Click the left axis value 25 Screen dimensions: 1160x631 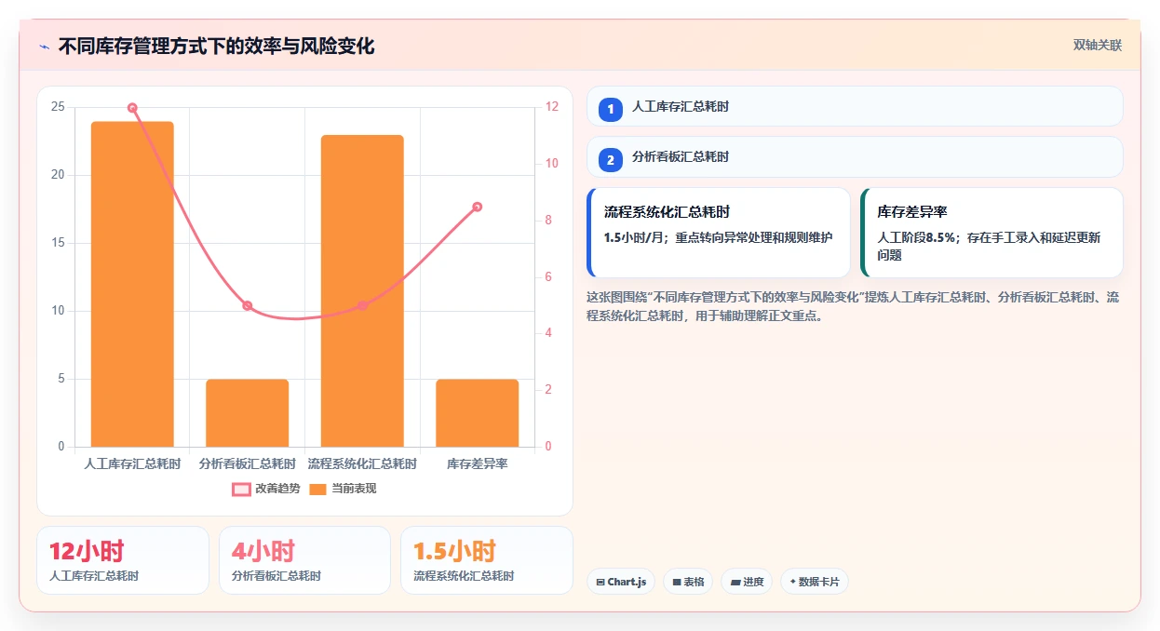point(58,107)
